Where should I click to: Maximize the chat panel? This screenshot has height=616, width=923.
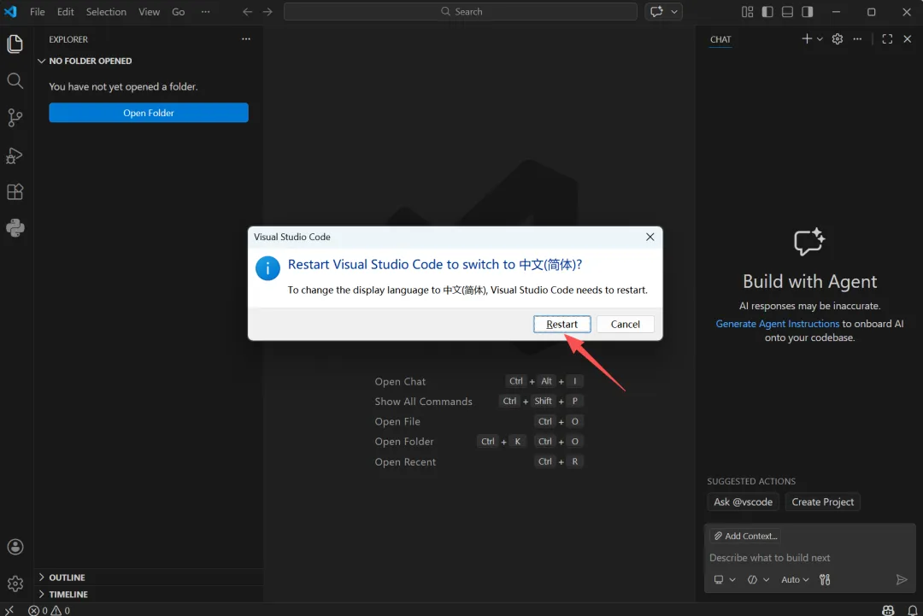coord(887,38)
